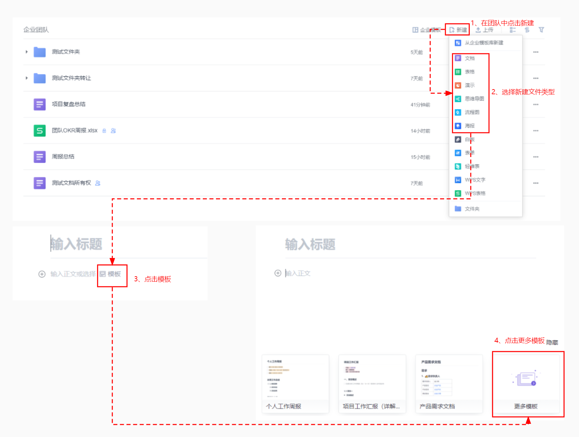Expand the 测试文件夹 folder arrow

click(27, 52)
